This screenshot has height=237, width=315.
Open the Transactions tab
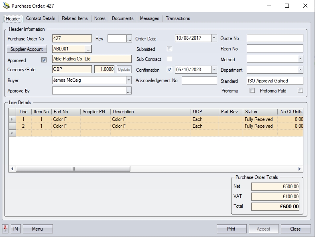pos(178,18)
